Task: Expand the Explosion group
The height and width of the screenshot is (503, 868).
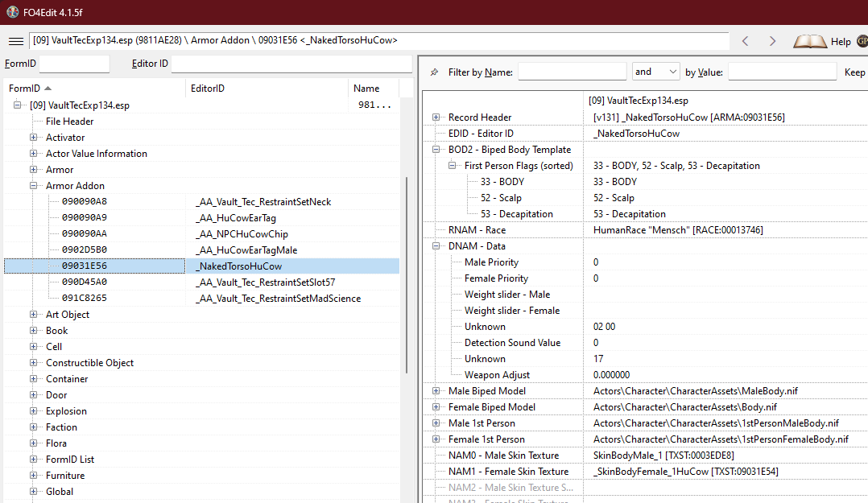Action: pos(34,410)
